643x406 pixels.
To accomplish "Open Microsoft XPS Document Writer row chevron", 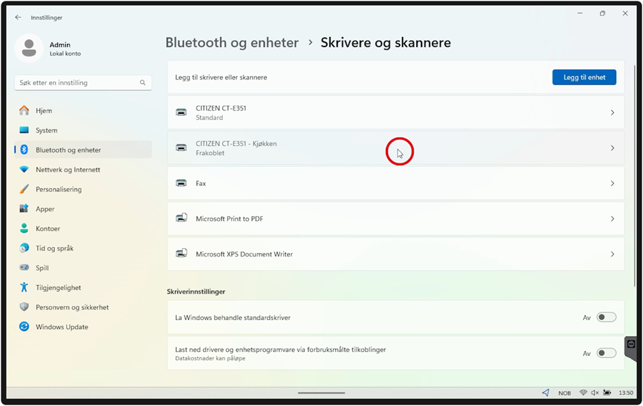I will pyautogui.click(x=612, y=254).
